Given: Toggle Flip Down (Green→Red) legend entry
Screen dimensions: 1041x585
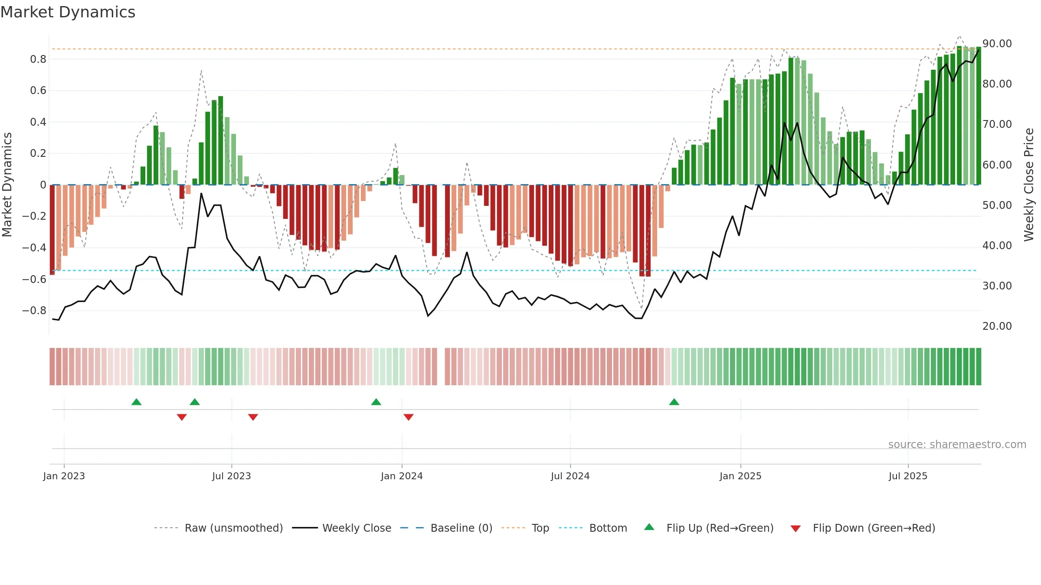Looking at the screenshot, I should (862, 528).
